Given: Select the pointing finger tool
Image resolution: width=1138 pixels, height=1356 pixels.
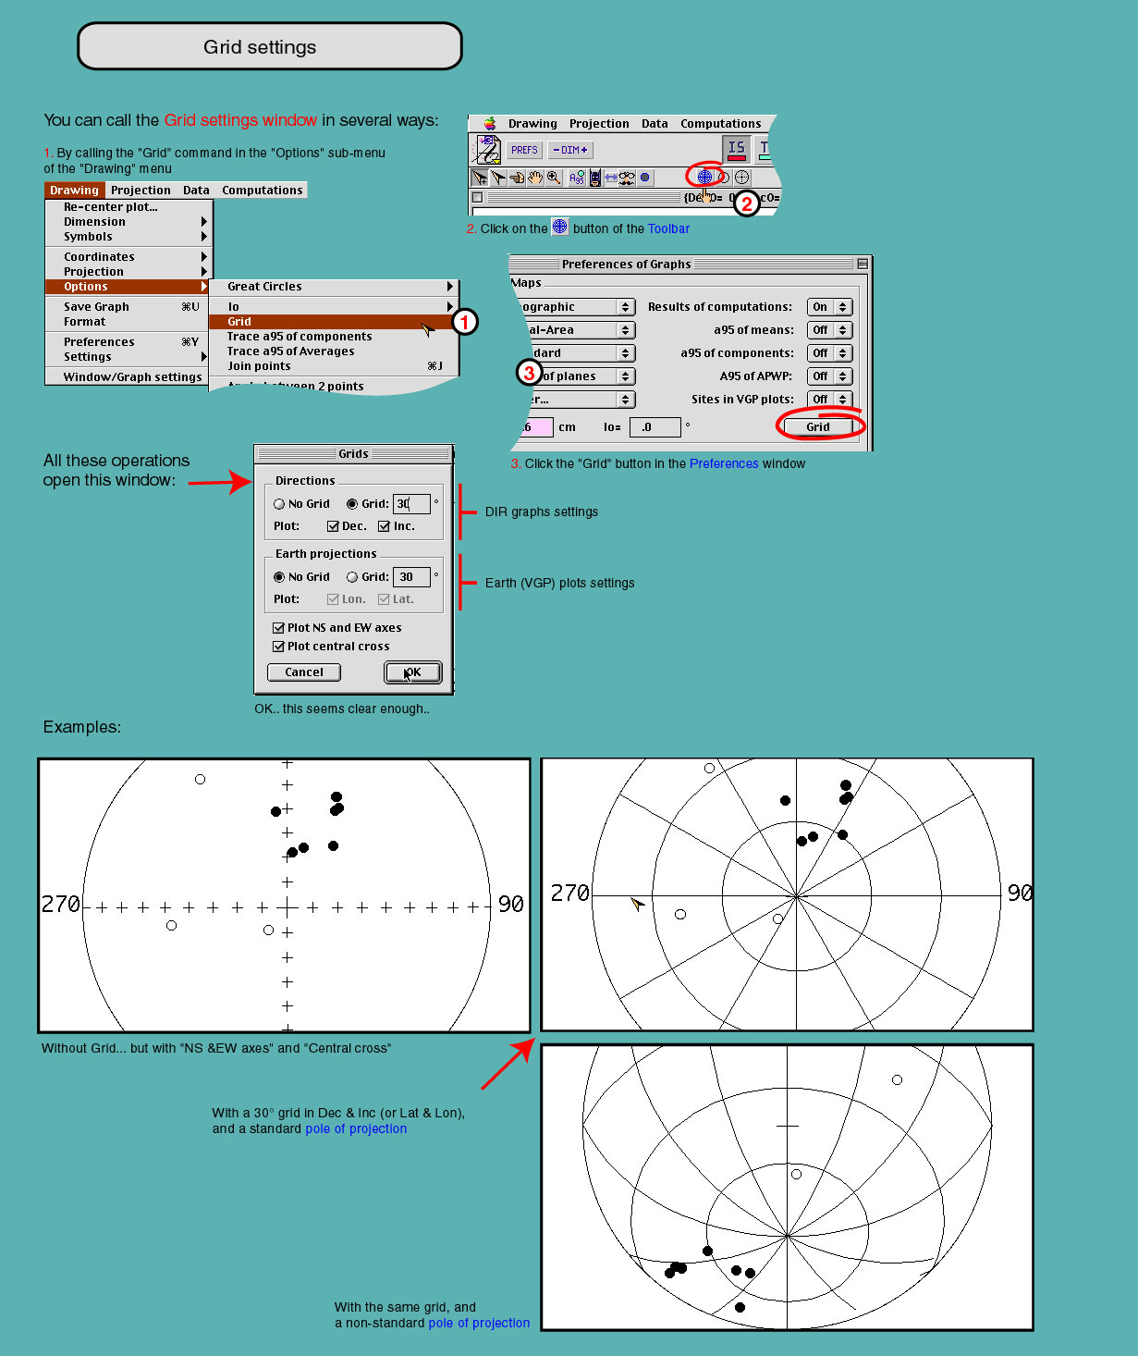Looking at the screenshot, I should point(517,178).
